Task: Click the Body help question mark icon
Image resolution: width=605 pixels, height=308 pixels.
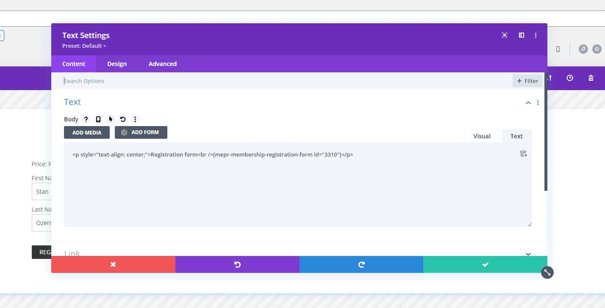Action: pyautogui.click(x=86, y=119)
